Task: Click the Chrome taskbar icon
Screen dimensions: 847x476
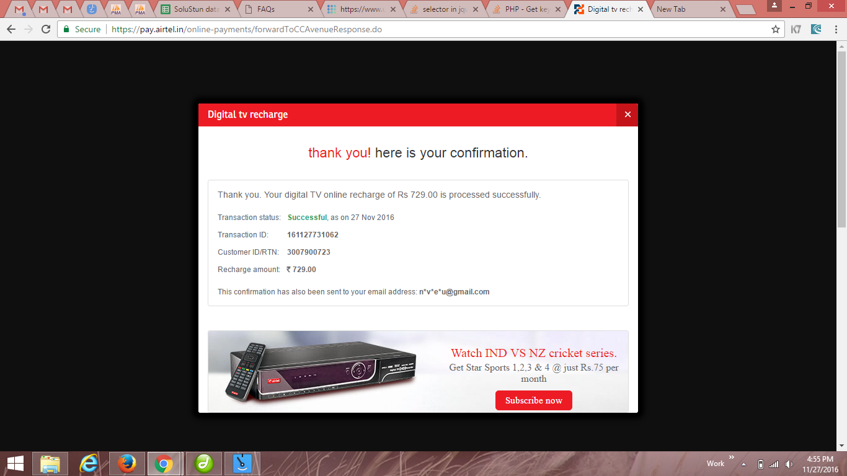Action: tap(164, 463)
